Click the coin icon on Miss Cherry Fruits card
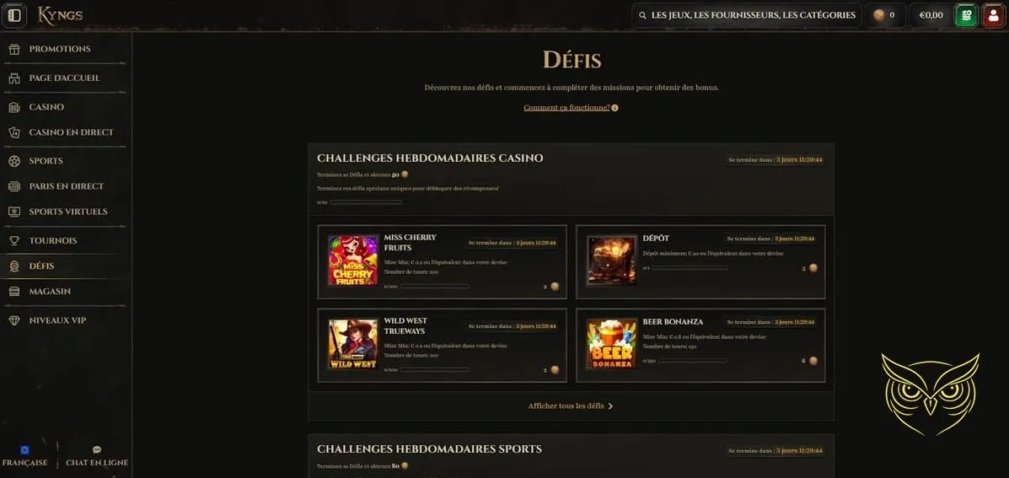The image size is (1009, 478). pyautogui.click(x=555, y=287)
